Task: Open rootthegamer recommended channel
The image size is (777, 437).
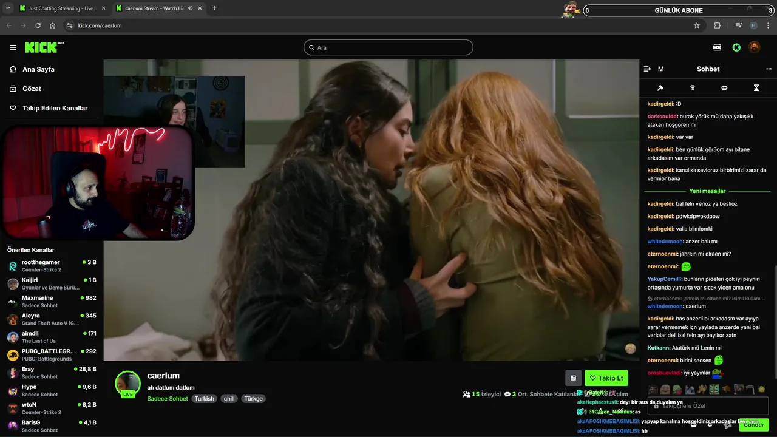Action: [52, 266]
